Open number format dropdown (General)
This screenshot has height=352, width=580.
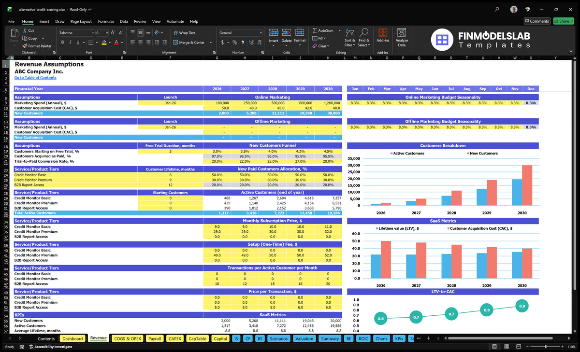click(x=260, y=33)
